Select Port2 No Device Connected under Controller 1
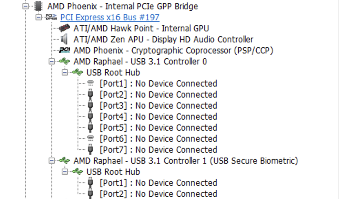This screenshot has width=339, height=199. tap(158, 194)
